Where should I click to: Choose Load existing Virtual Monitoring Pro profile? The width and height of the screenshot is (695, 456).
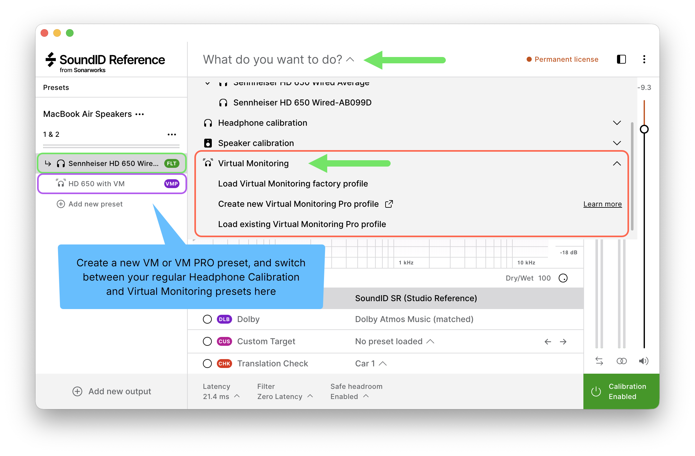(x=302, y=224)
